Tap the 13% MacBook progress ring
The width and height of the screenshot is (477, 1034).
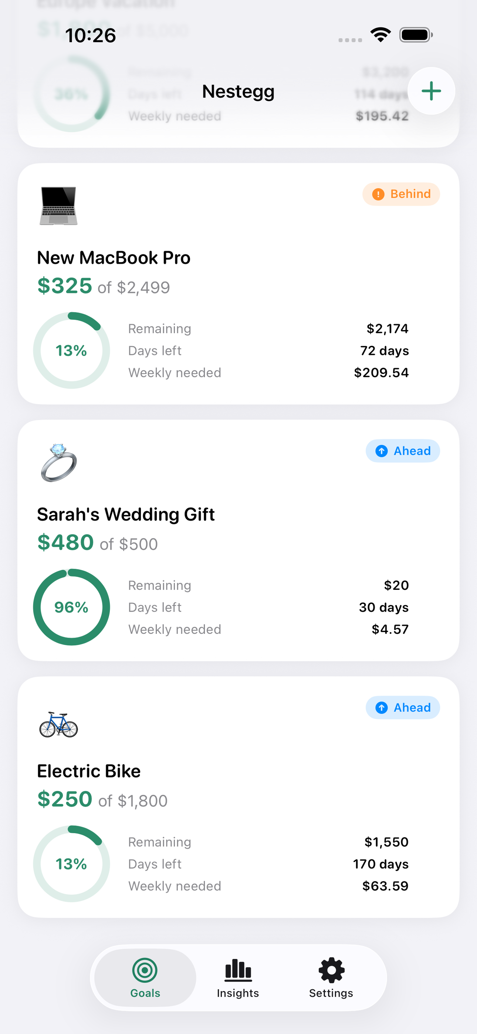(71, 351)
